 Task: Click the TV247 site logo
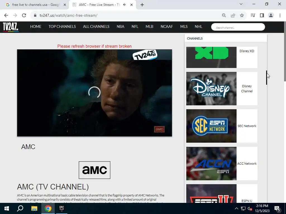pos(11,27)
